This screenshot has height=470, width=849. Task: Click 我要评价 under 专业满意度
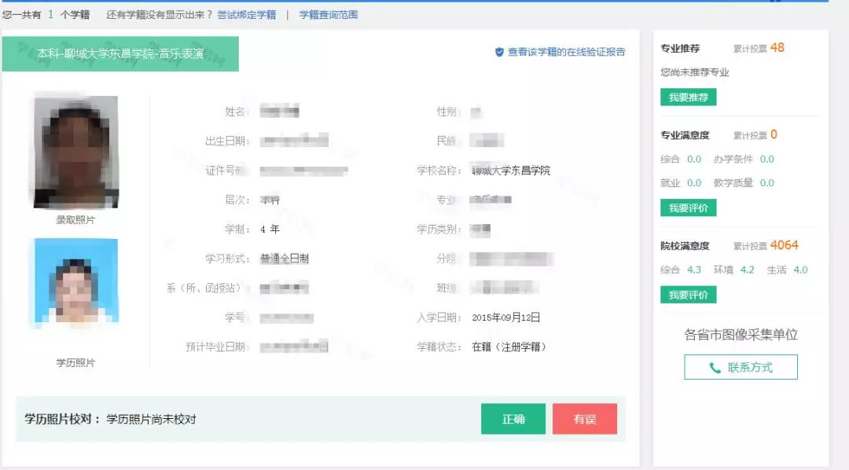click(688, 207)
